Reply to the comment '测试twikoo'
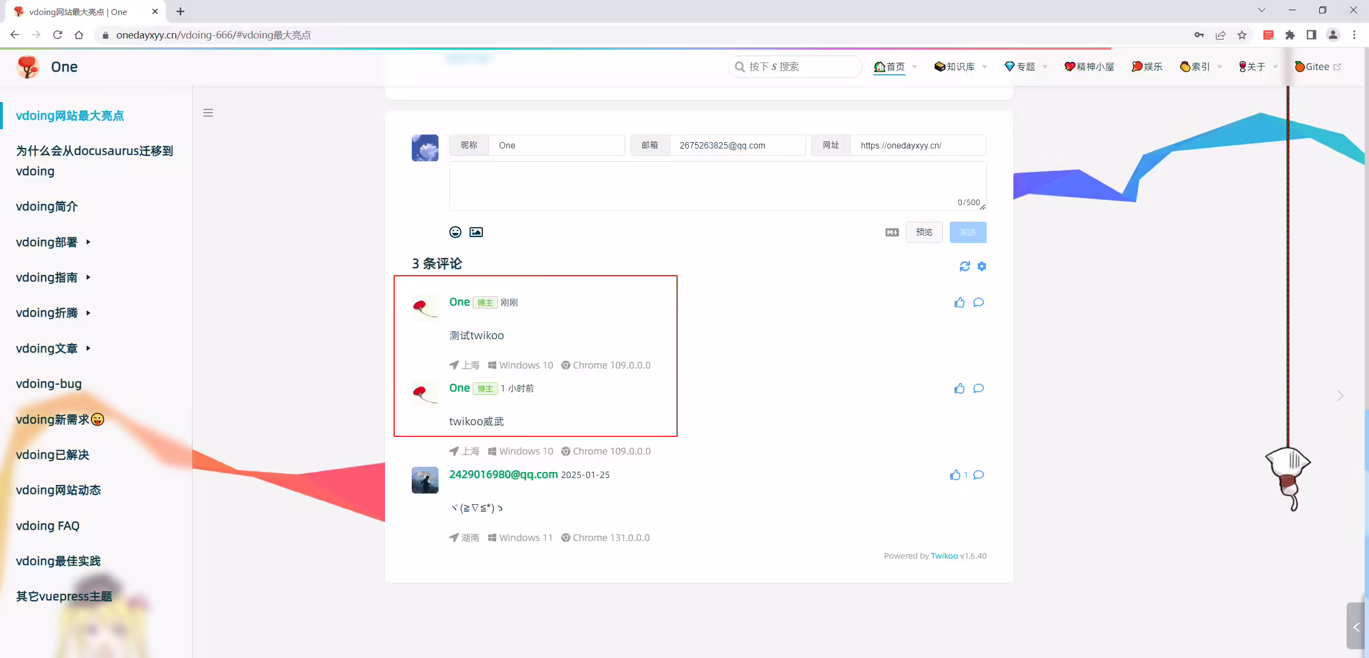This screenshot has height=658, width=1369. [x=979, y=302]
